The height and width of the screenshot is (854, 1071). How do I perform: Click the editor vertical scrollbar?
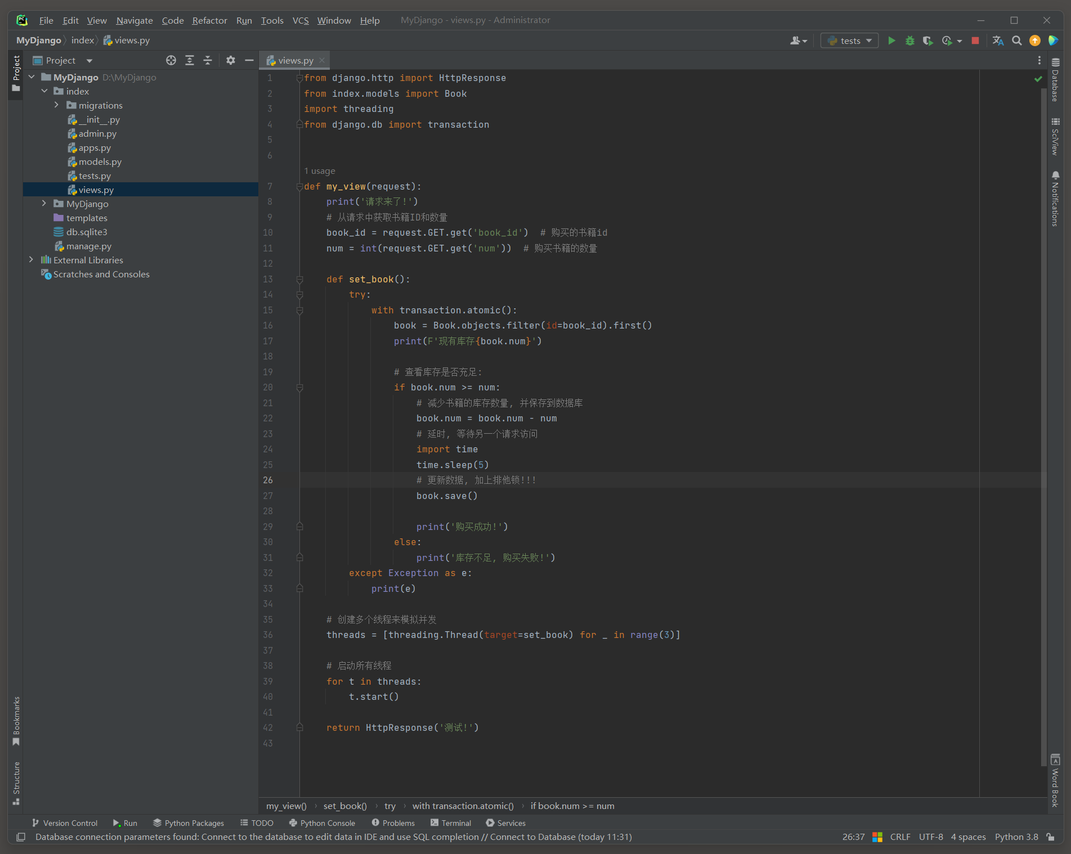pyautogui.click(x=1044, y=426)
